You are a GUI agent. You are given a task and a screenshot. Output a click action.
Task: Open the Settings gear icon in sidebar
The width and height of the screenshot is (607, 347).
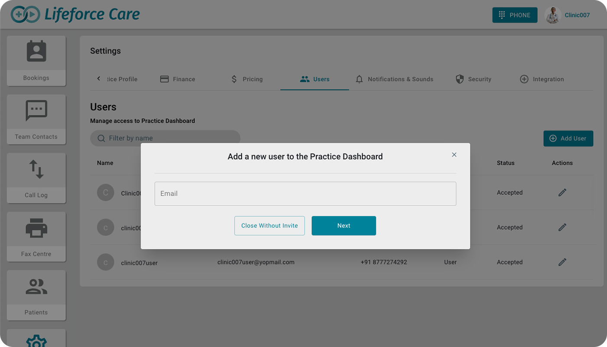click(x=36, y=340)
